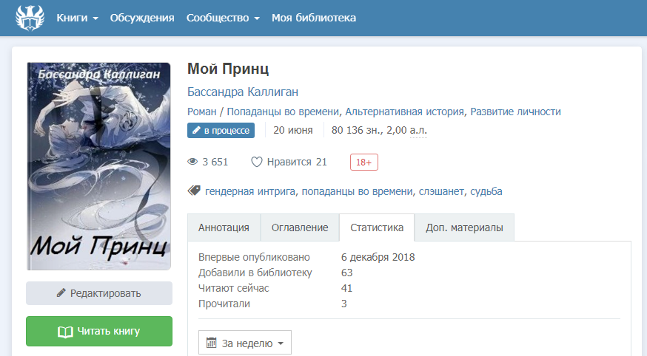Click the tag icon beside the book tags
This screenshot has height=356, width=647.
194,191
